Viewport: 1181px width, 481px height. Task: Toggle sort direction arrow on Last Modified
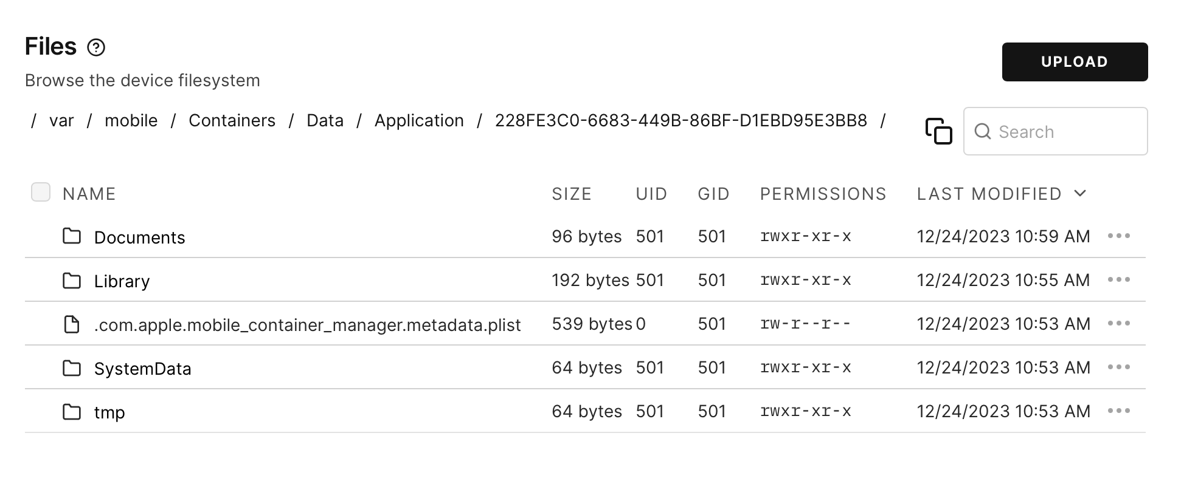tap(1080, 193)
